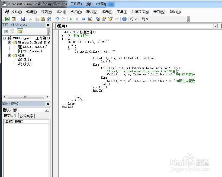Open Project Explorer from toolbar icon

(98, 19)
